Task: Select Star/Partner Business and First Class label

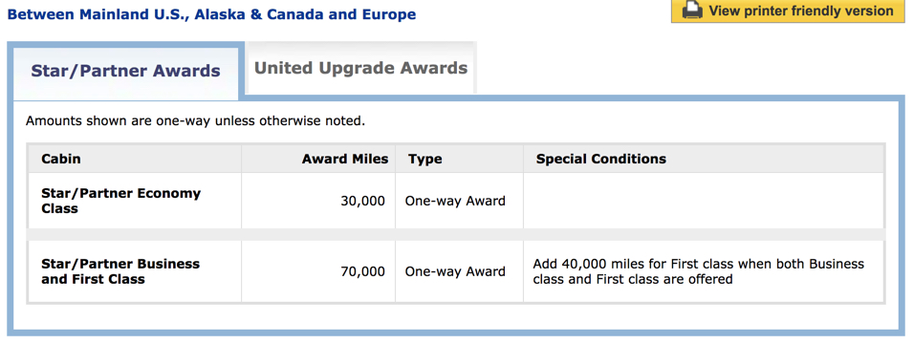Action: (x=120, y=271)
